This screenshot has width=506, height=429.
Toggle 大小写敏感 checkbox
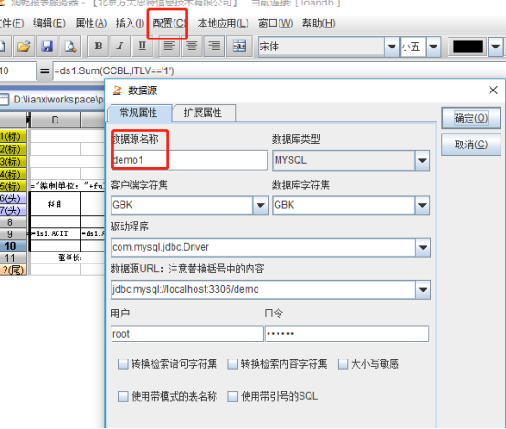(x=343, y=364)
